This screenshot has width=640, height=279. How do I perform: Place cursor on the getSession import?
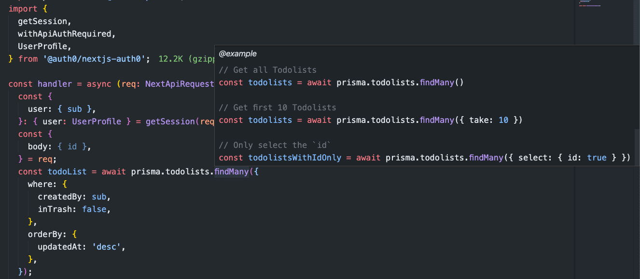click(42, 21)
